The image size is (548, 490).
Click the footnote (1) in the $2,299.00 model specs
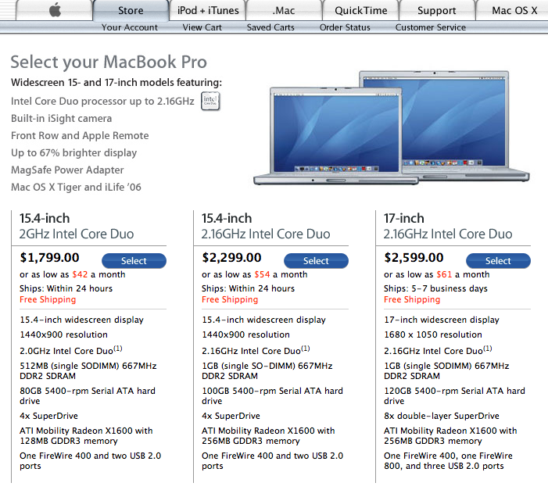[306, 349]
